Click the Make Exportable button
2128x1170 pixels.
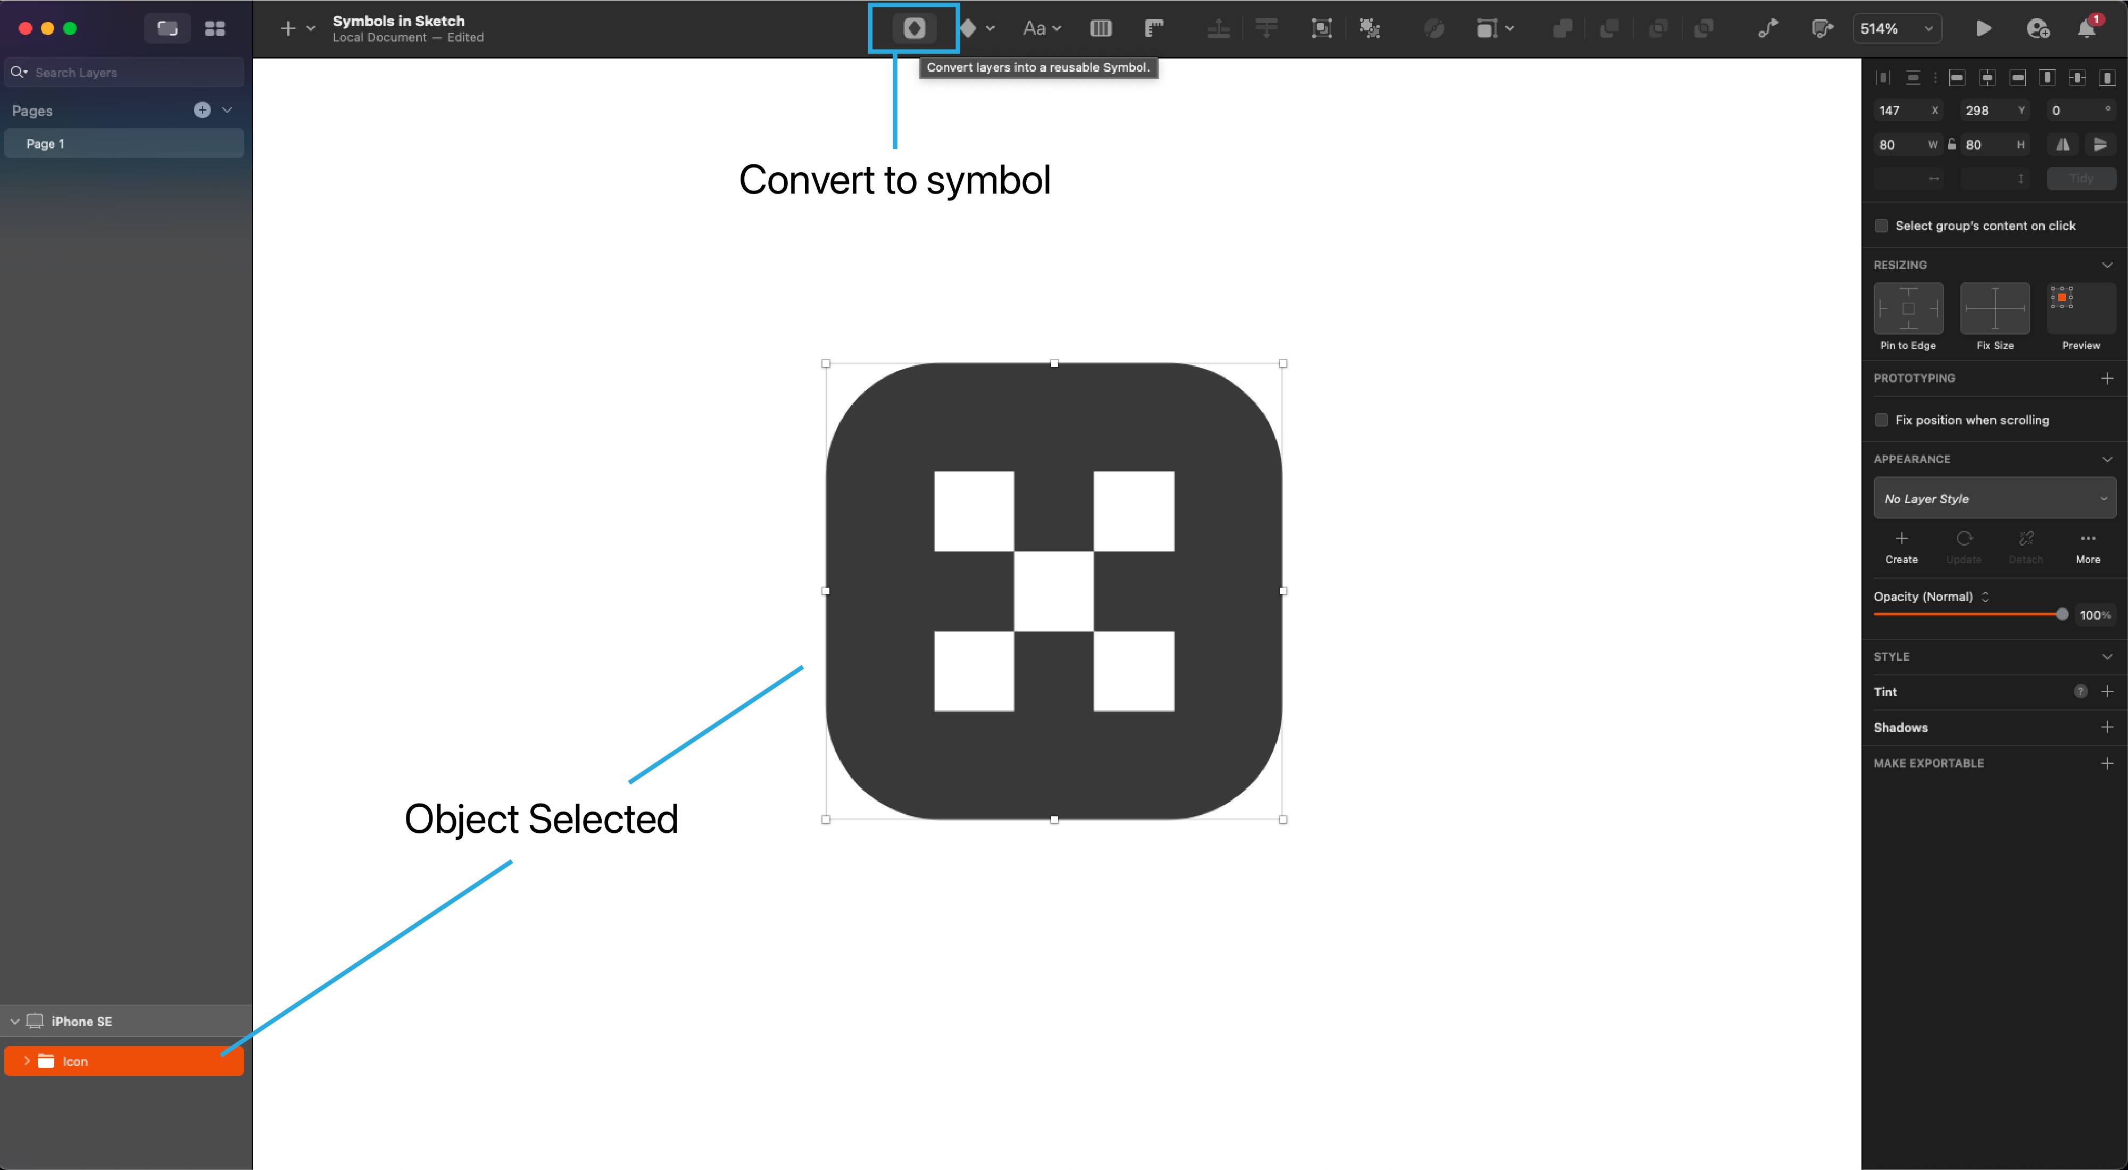[2106, 762]
